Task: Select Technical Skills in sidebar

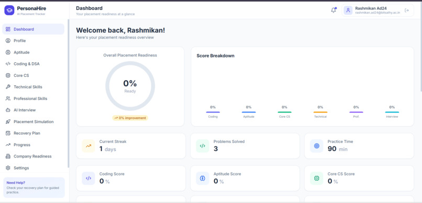Action: tap(33, 87)
